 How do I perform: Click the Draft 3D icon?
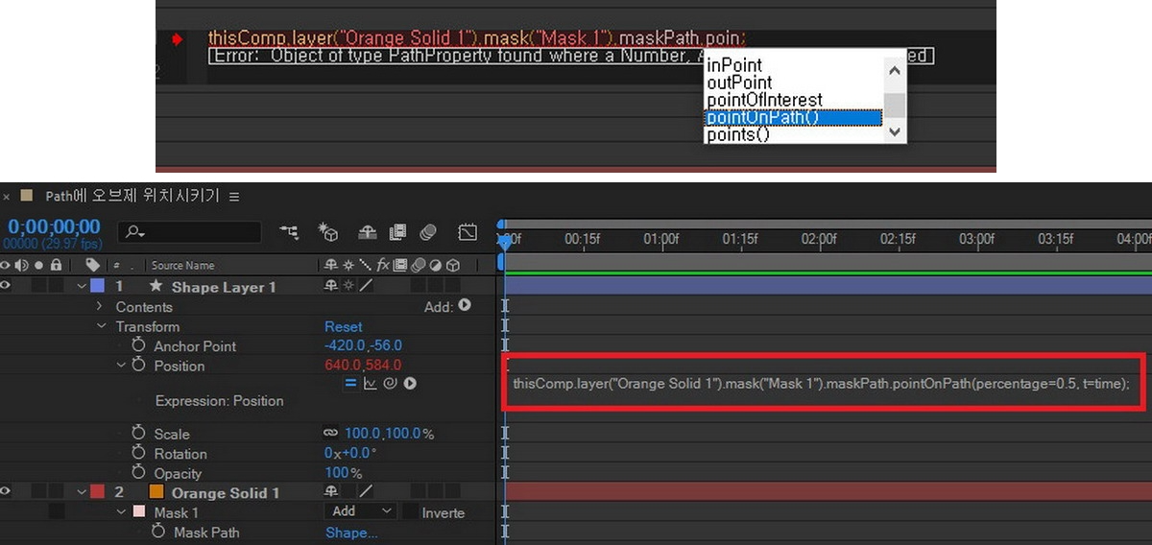coord(329,231)
